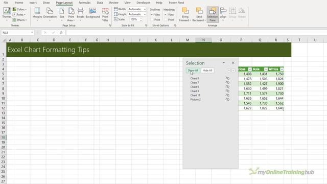Image resolution: width=327 pixels, height=184 pixels.
Task: Switch to the Insert tab
Action: 33,3
